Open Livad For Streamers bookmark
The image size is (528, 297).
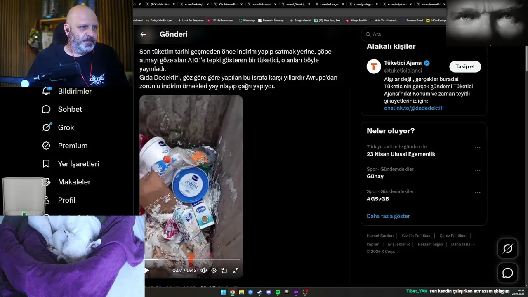click(x=191, y=20)
